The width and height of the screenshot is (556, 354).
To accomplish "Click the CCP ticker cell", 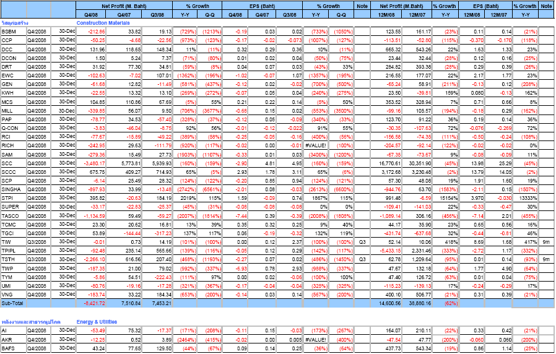I will [14, 40].
